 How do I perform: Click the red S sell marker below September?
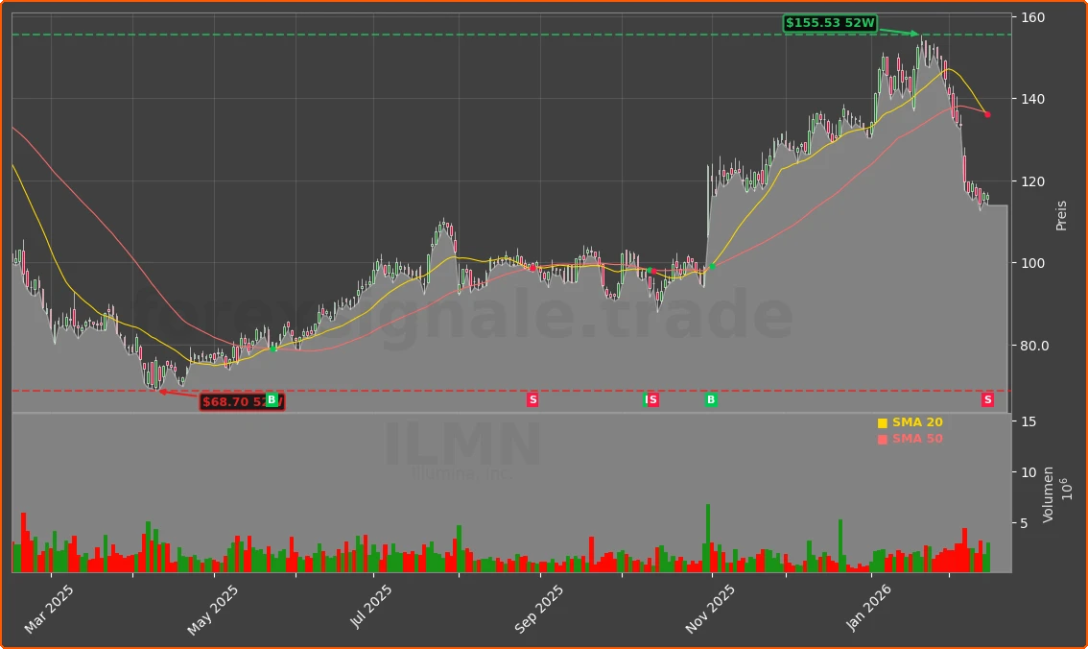coord(532,399)
